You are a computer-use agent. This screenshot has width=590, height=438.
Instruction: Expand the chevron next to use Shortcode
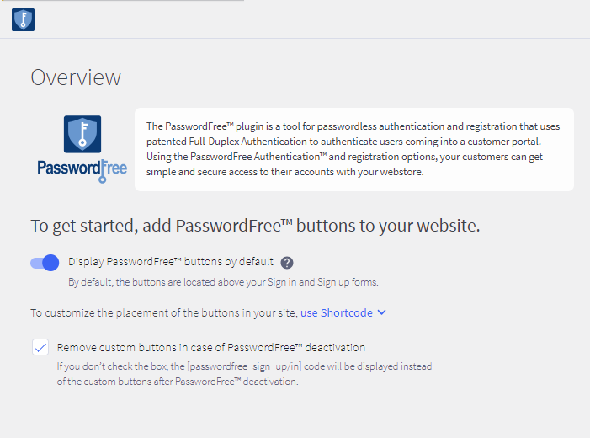click(382, 312)
